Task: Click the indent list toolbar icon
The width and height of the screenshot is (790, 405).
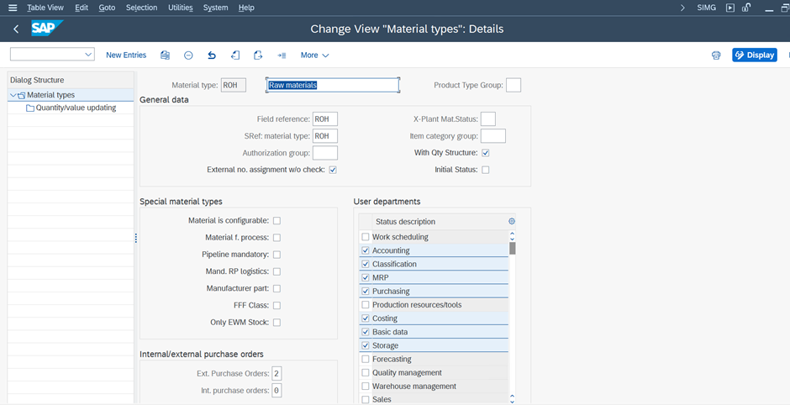Action: point(282,55)
